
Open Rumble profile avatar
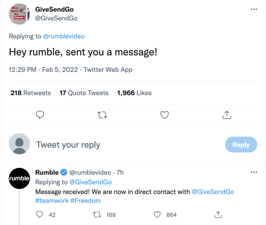(20, 179)
